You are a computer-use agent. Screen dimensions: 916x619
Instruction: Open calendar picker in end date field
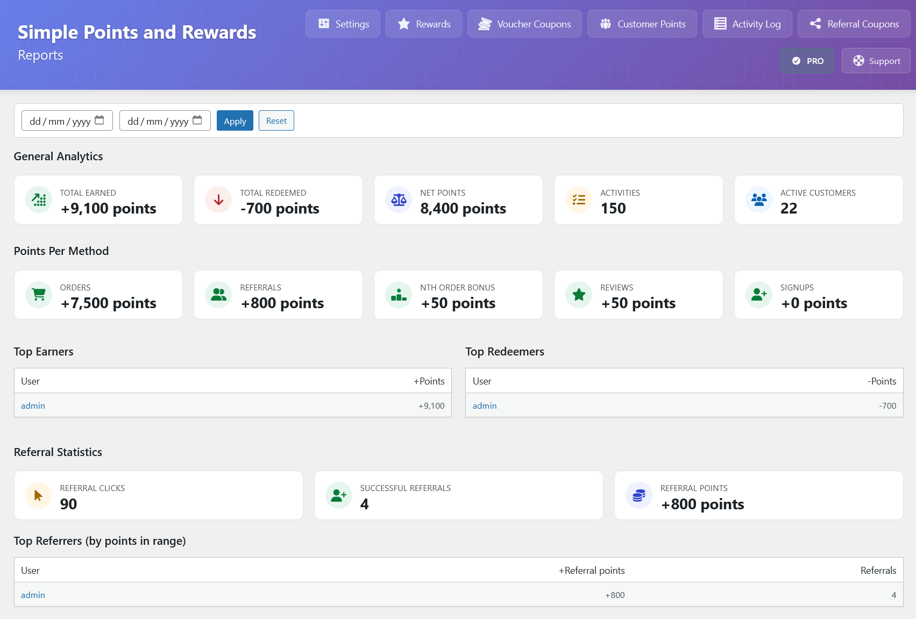pos(197,120)
